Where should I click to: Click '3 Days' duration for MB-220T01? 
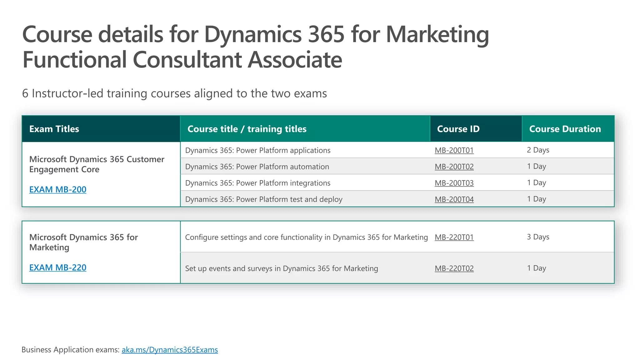(538, 237)
